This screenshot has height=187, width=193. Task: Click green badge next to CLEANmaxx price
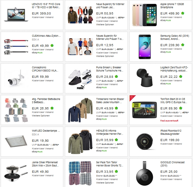pos(52,46)
